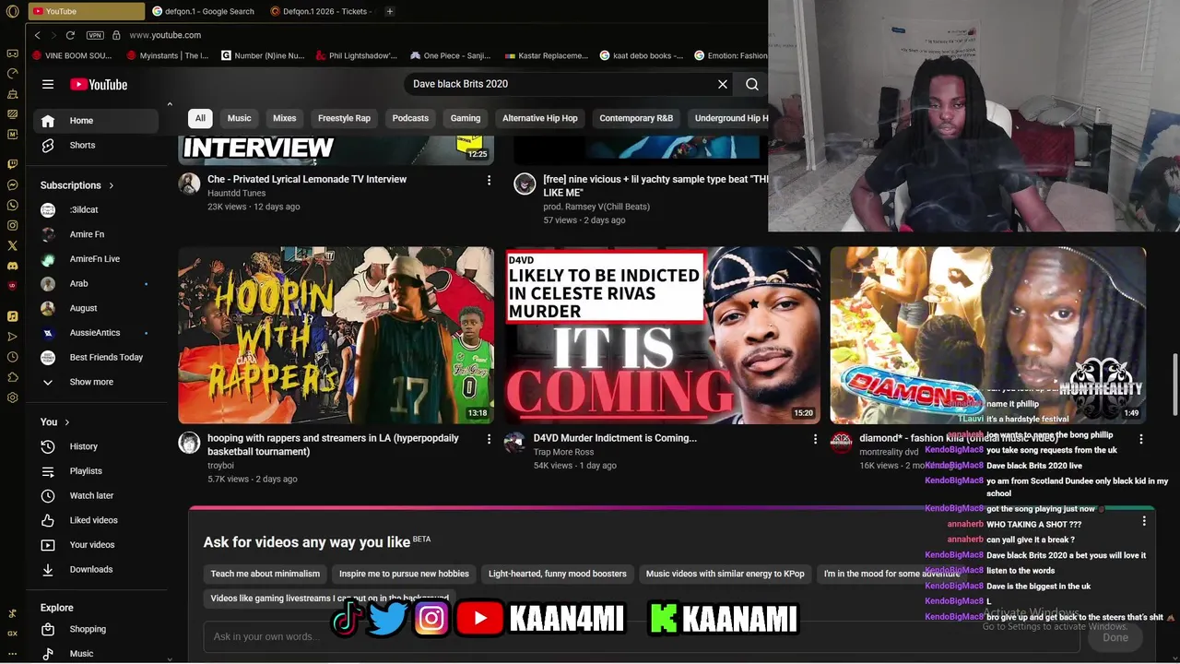Open chat panel three-dot menu
This screenshot has width=1180, height=664.
(x=1144, y=521)
